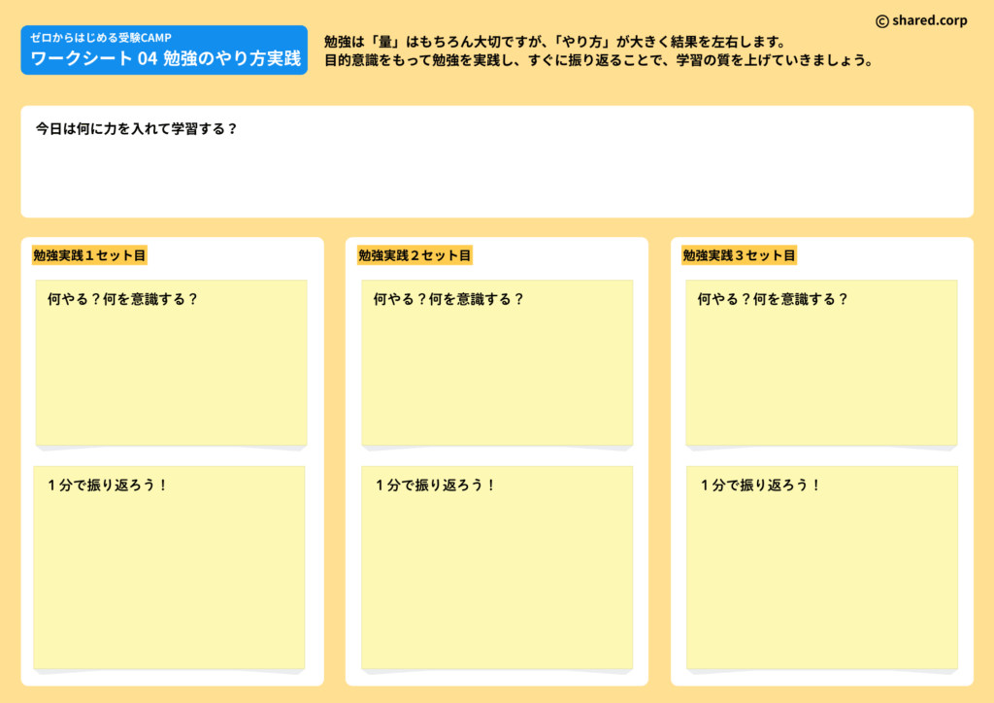Click the ゼロからはじめる受験CAMP subtitle text

click(x=101, y=38)
